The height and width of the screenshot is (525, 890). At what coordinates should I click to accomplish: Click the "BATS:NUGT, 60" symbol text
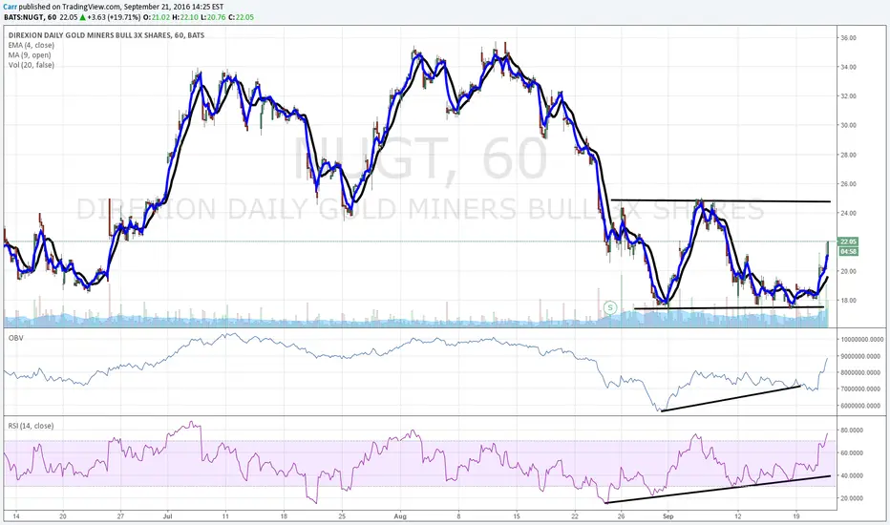tap(29, 17)
